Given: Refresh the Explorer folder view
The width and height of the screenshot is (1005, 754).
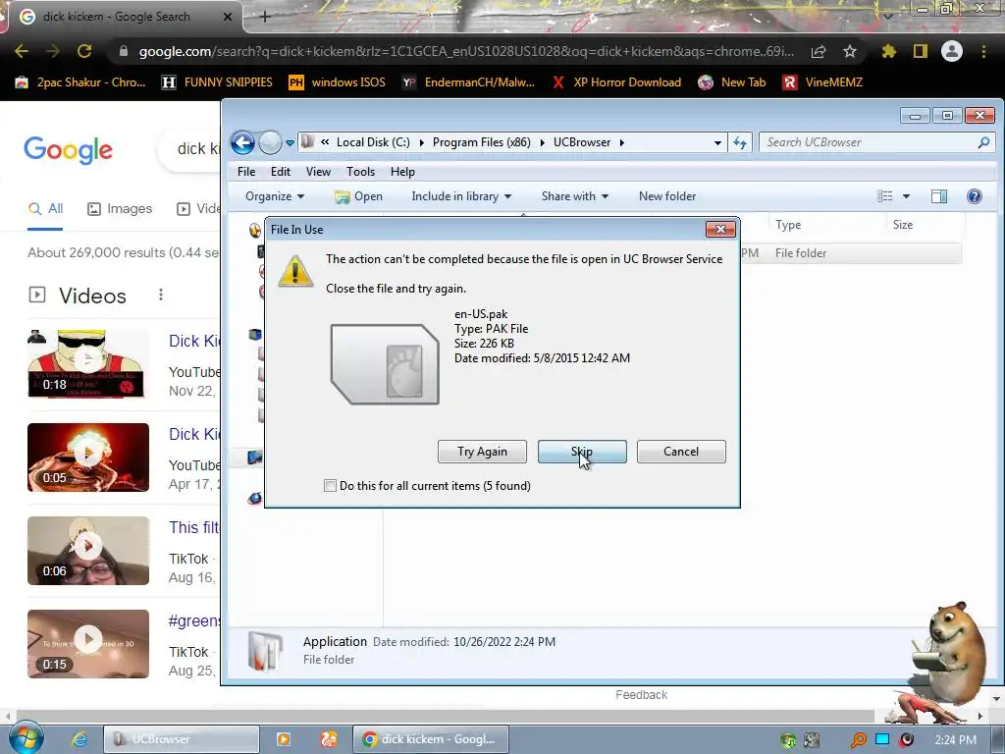Looking at the screenshot, I should [740, 143].
